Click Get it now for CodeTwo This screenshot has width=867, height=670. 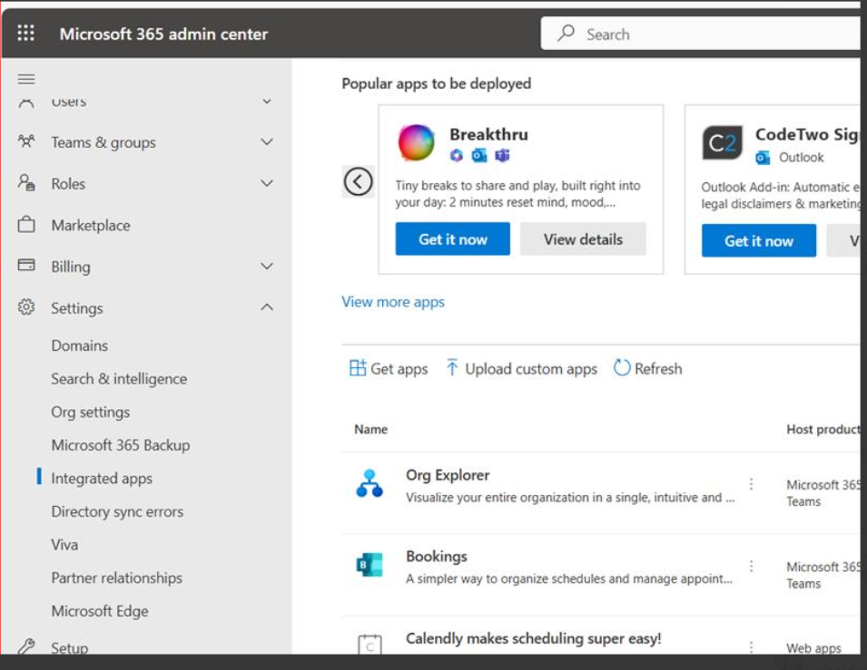tap(759, 240)
